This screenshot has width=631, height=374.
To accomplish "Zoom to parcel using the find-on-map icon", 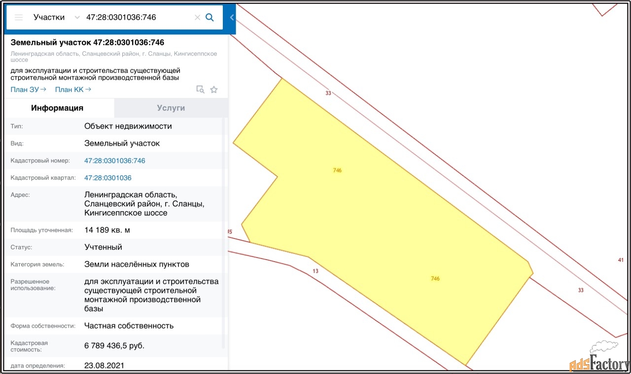I will coord(200,90).
